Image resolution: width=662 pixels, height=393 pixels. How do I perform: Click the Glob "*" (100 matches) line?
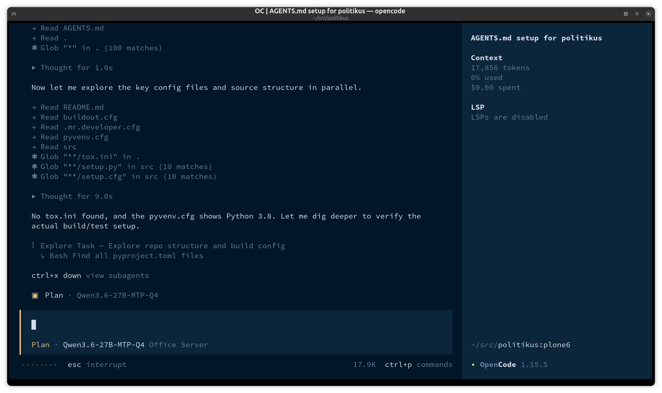click(97, 48)
